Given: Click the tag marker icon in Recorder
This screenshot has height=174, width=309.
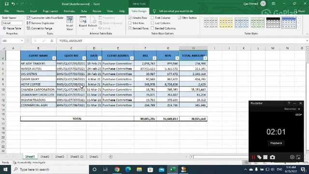Looking at the screenshot, I should 259,157.
